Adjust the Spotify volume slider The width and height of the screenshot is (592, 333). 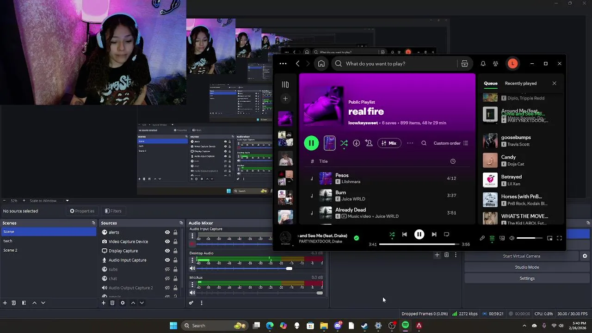[530, 238]
